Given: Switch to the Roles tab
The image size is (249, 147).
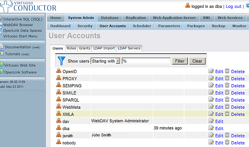Looking at the screenshot, I should pyautogui.click(x=71, y=48).
